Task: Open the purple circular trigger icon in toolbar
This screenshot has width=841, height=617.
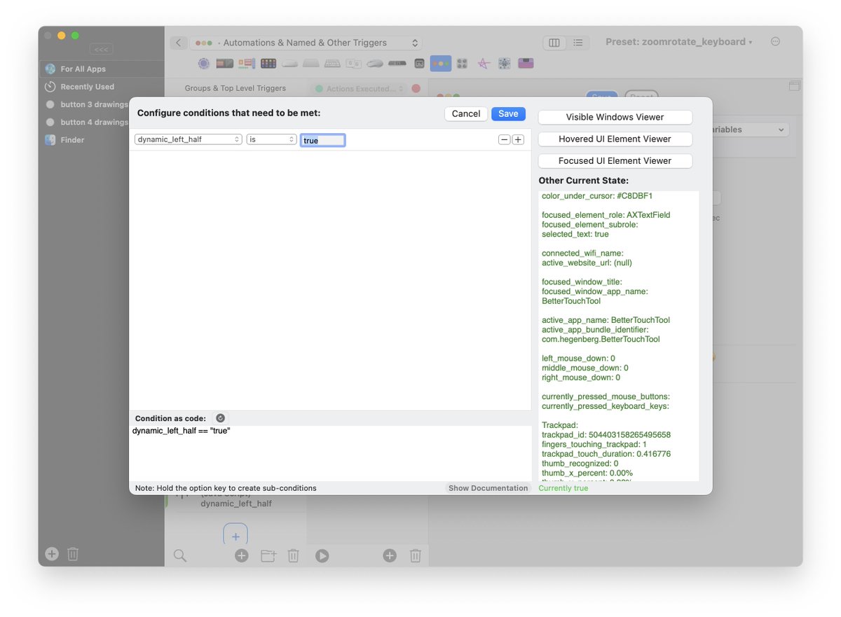Action: tap(204, 63)
